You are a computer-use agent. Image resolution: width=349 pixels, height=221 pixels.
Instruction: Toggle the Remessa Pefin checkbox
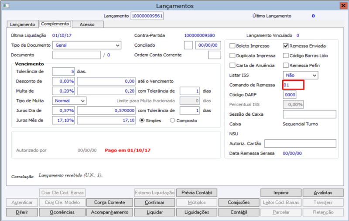[x=286, y=65]
